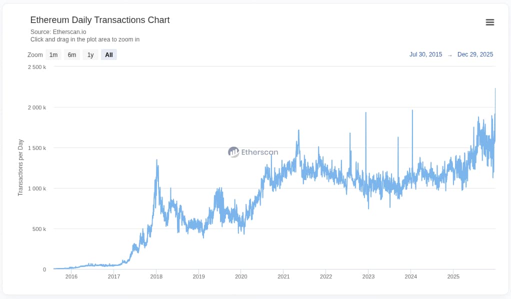Click the arrow between the date range
511x299 pixels.
click(449, 55)
